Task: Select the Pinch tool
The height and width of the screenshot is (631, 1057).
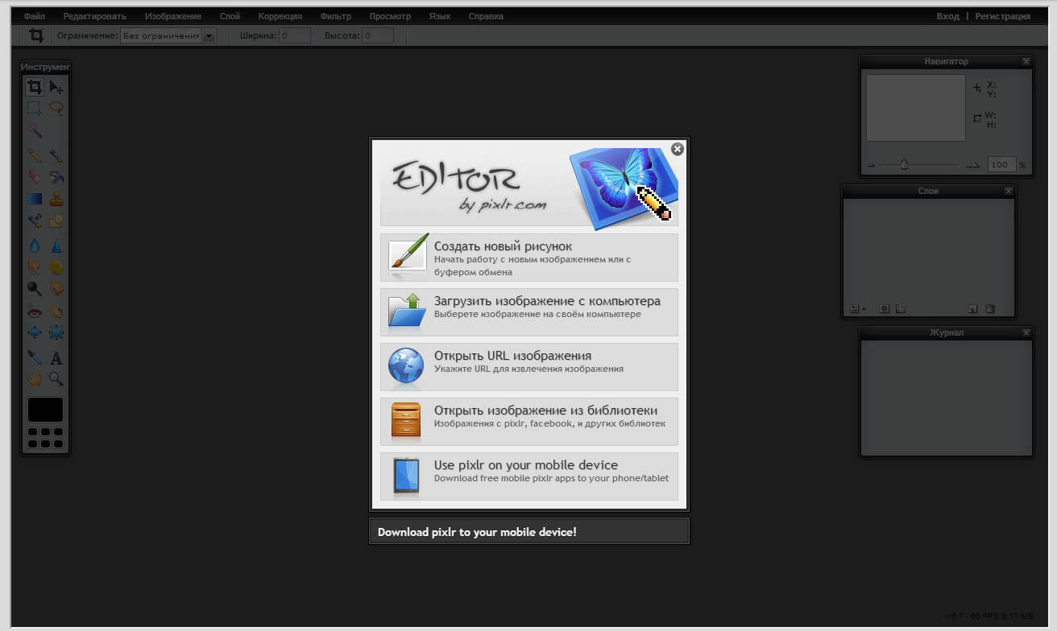Action: click(56, 332)
